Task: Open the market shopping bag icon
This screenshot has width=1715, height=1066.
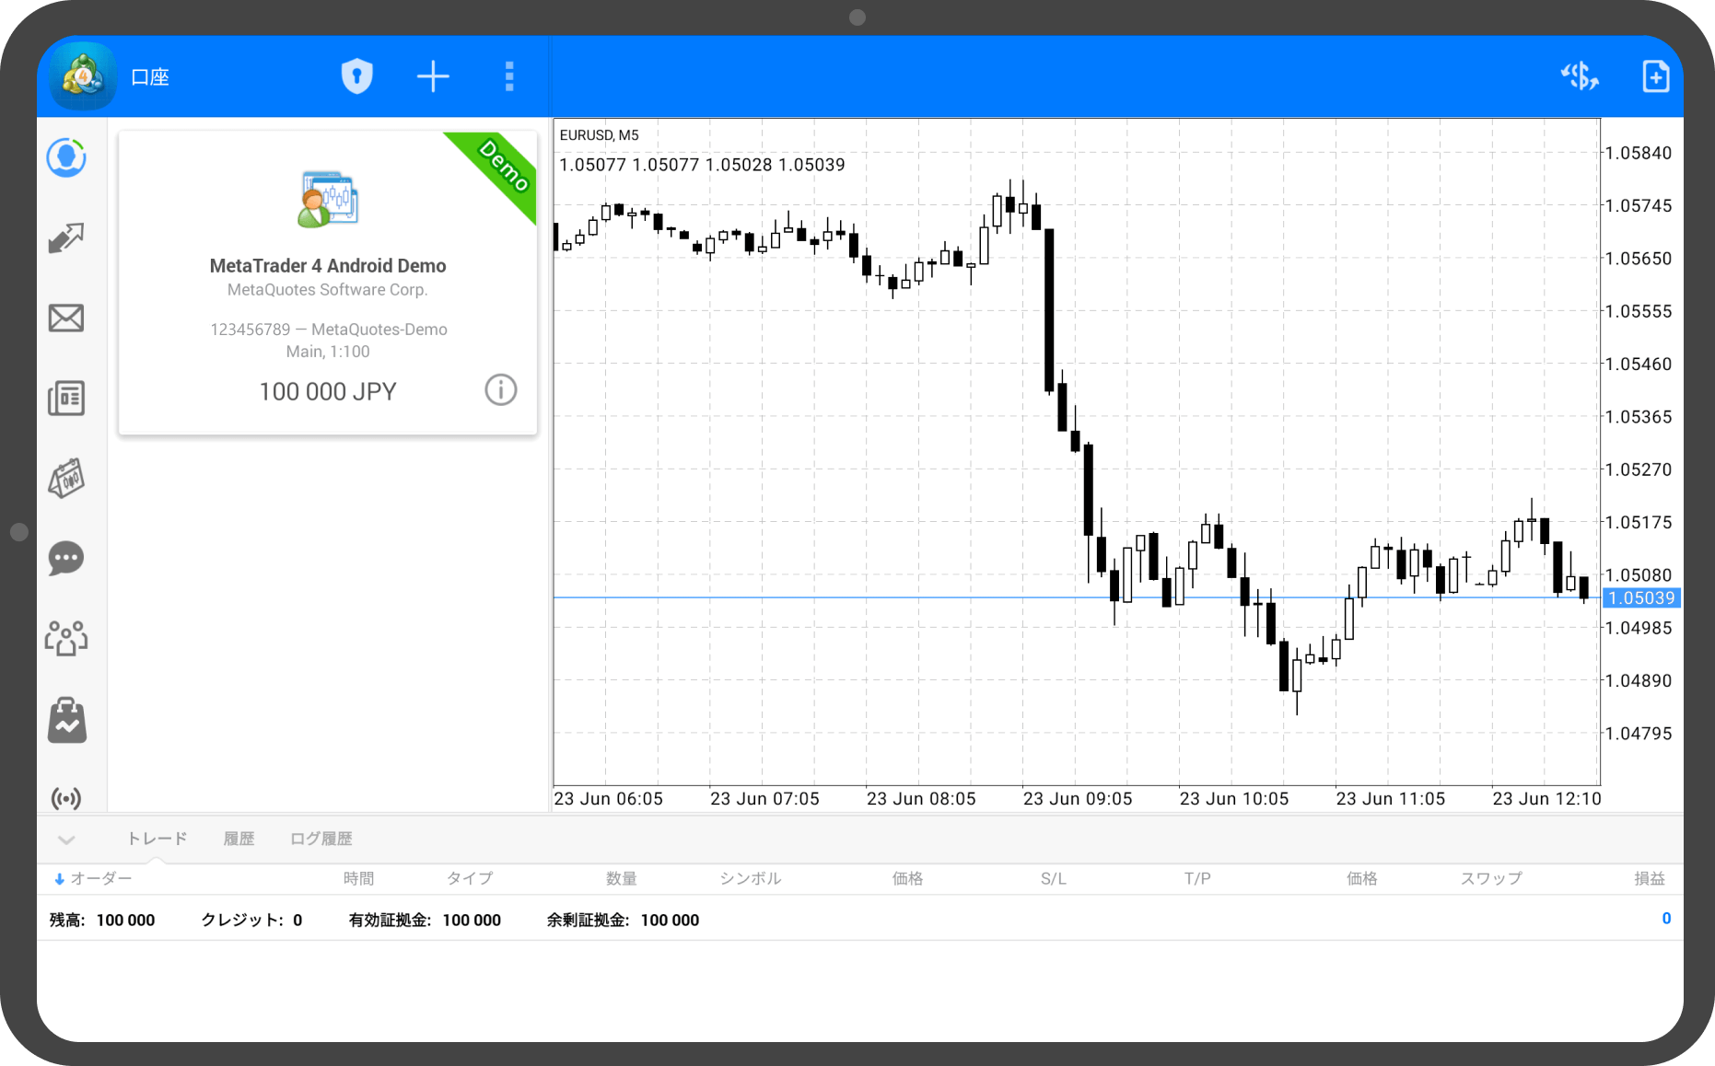Action: (x=66, y=720)
